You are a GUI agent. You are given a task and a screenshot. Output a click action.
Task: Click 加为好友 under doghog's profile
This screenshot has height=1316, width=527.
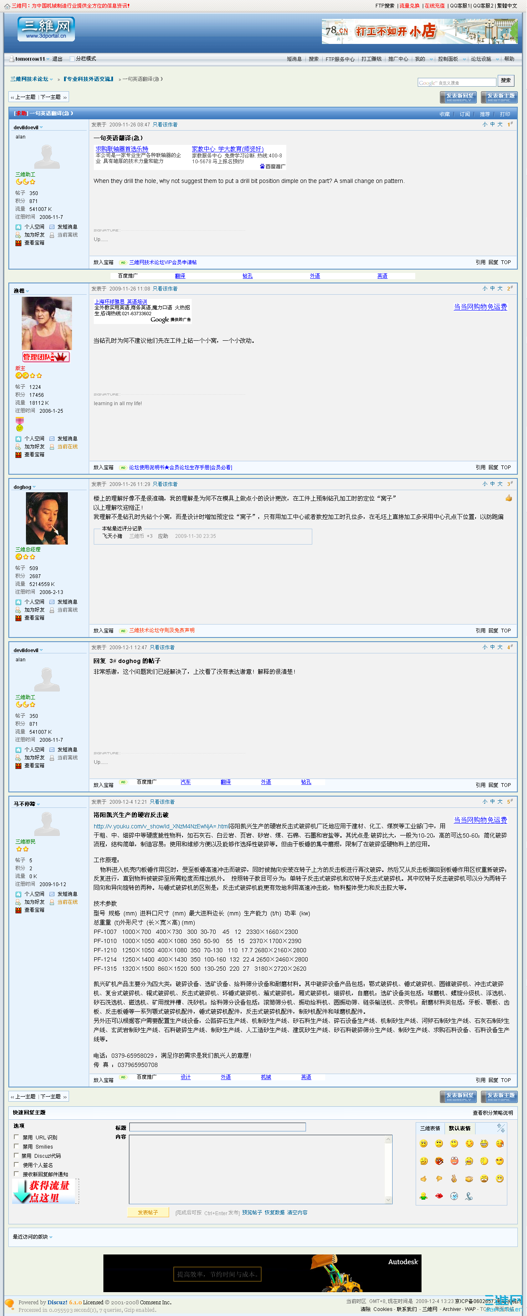tap(34, 610)
